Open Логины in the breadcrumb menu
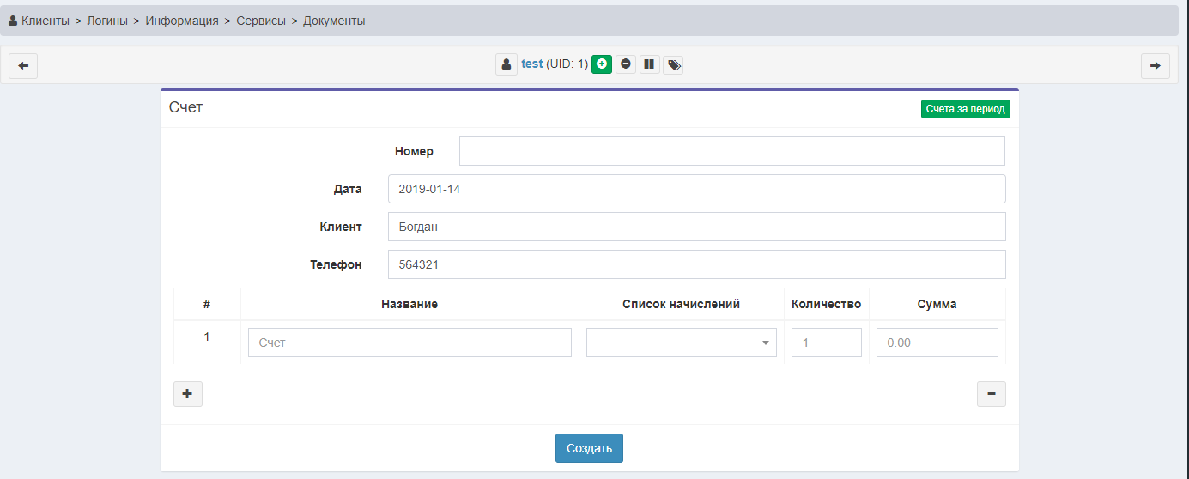Viewport: 1189px width, 479px height. tap(106, 21)
